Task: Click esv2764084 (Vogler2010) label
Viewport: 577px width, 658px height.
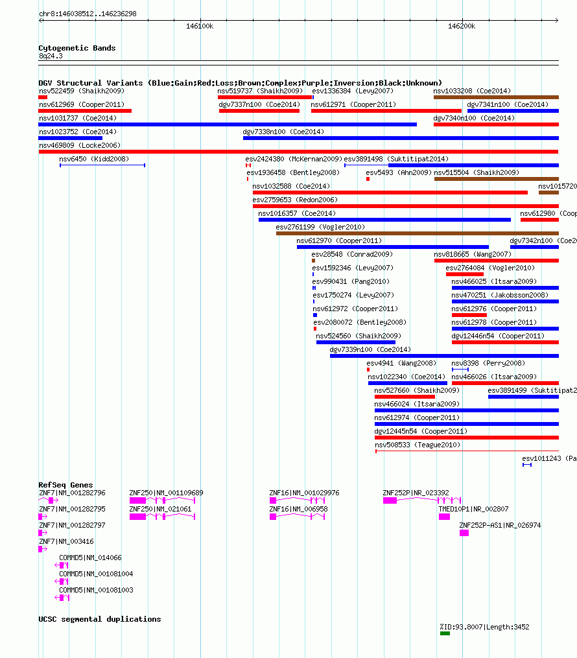Action: (490, 268)
